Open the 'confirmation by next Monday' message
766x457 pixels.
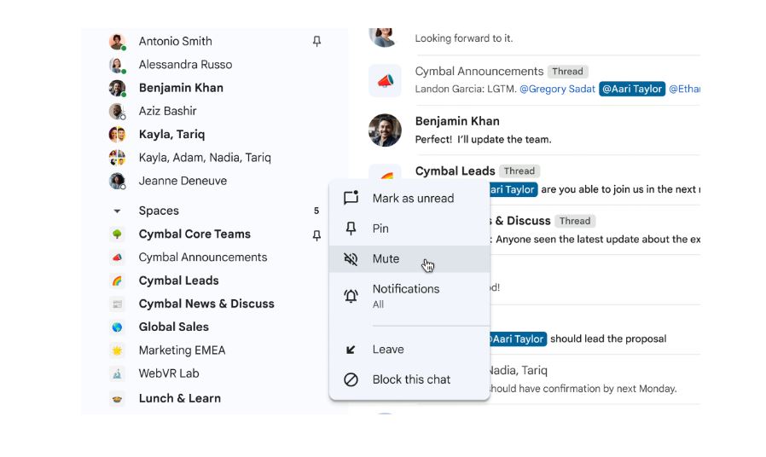point(583,389)
